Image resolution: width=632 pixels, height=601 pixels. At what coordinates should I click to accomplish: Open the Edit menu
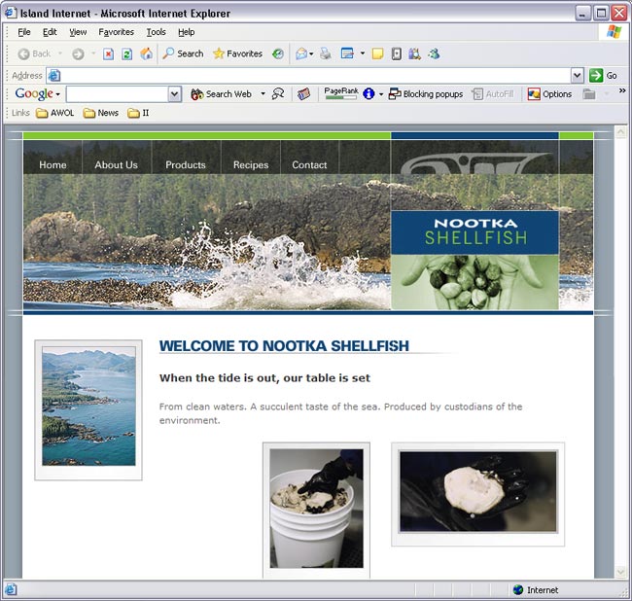pyautogui.click(x=50, y=32)
